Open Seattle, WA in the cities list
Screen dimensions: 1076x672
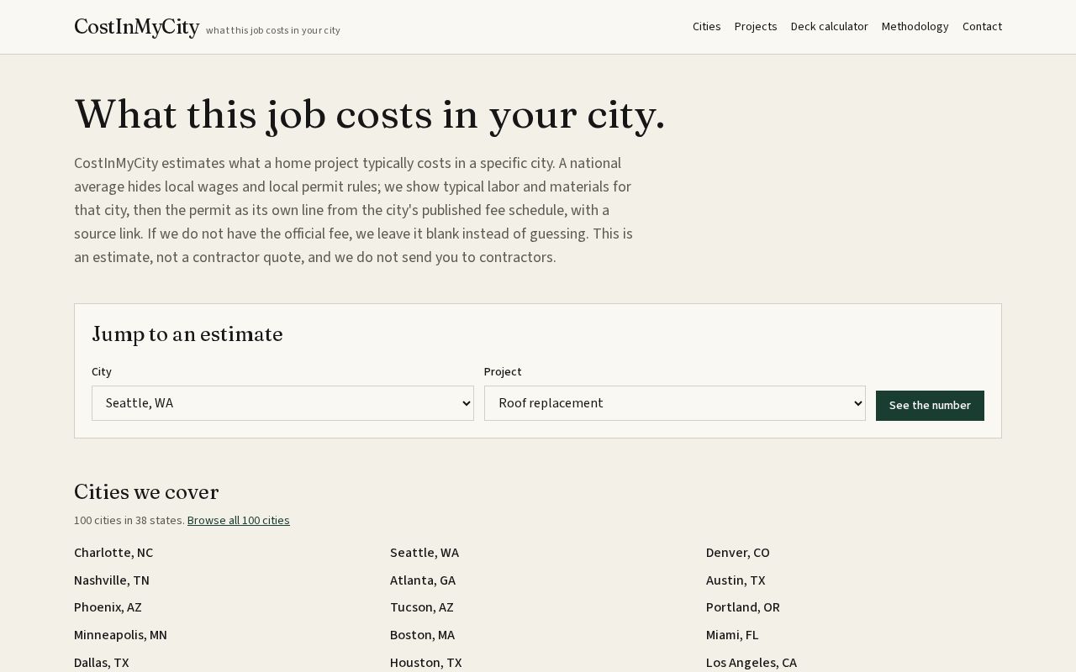coord(425,553)
